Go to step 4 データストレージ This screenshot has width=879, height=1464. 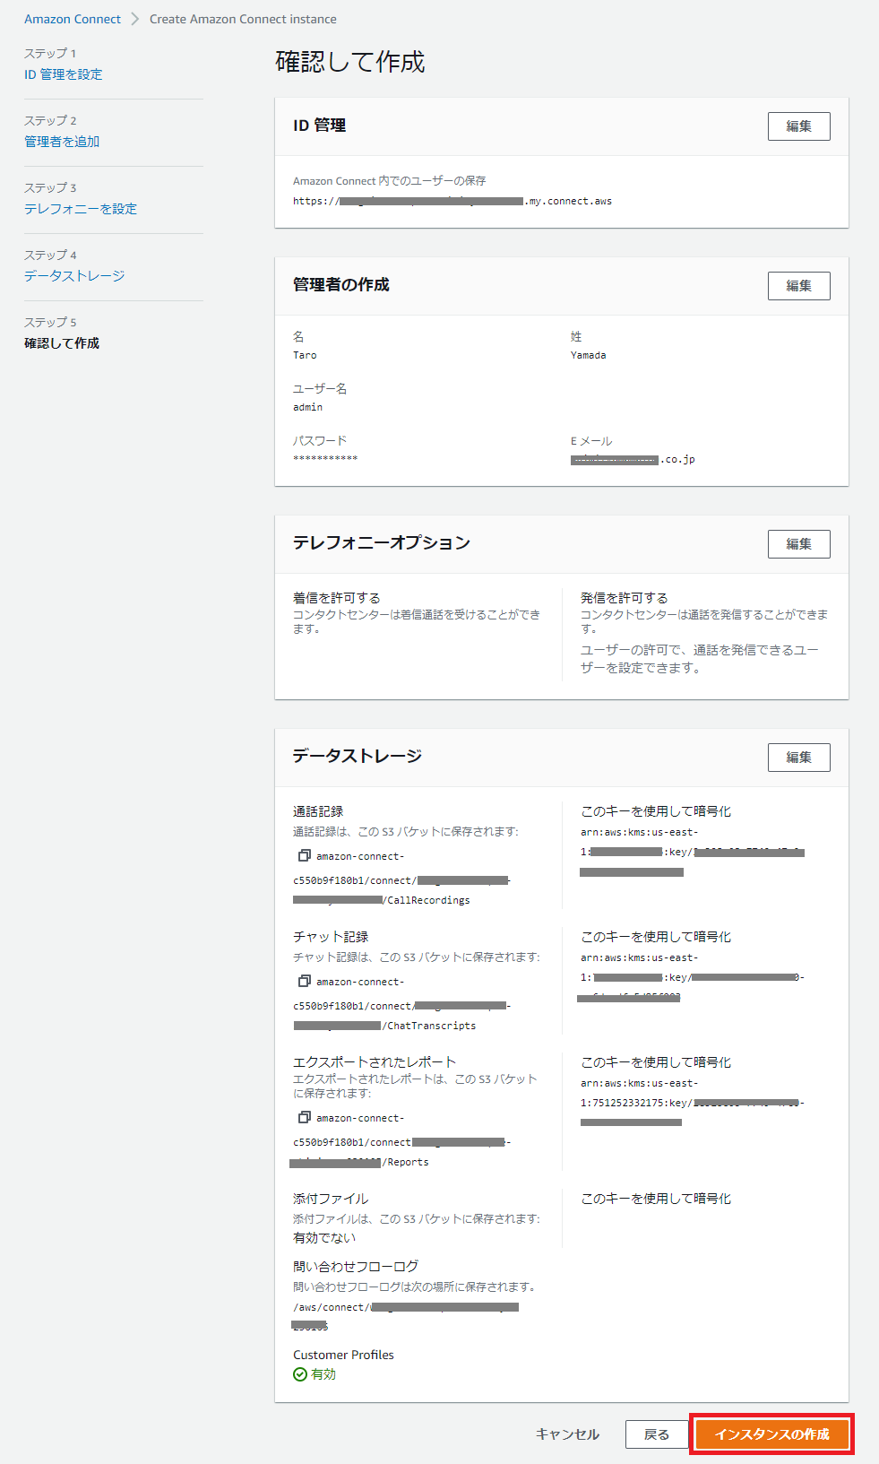(74, 276)
